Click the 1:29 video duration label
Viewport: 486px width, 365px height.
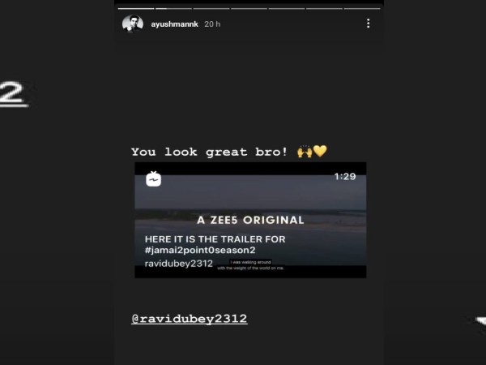[x=345, y=177]
